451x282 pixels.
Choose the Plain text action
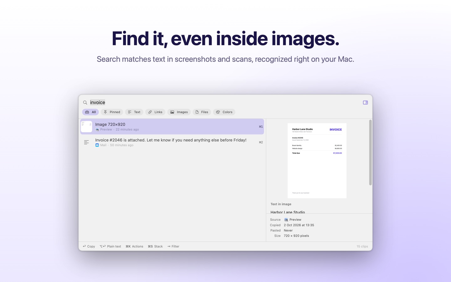point(111,246)
